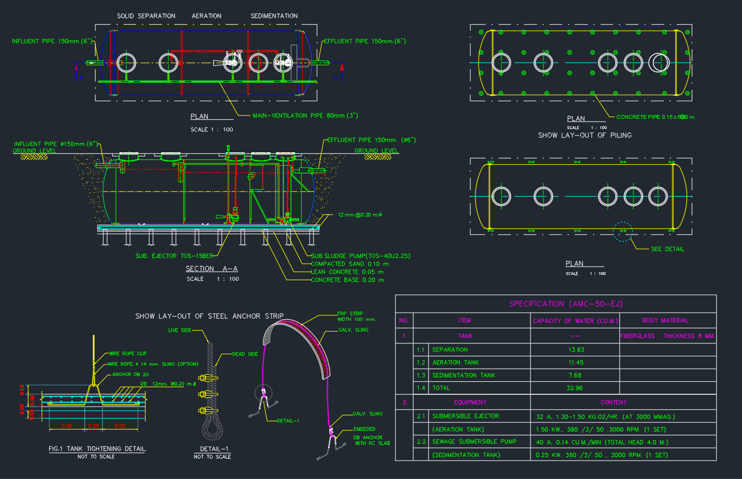The width and height of the screenshot is (742, 479).
Task: Select the SPECIFICATION (AMC-50-EJ) table title
Action: (x=566, y=303)
